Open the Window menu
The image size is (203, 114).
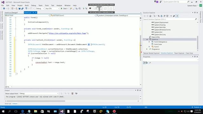(68, 5)
